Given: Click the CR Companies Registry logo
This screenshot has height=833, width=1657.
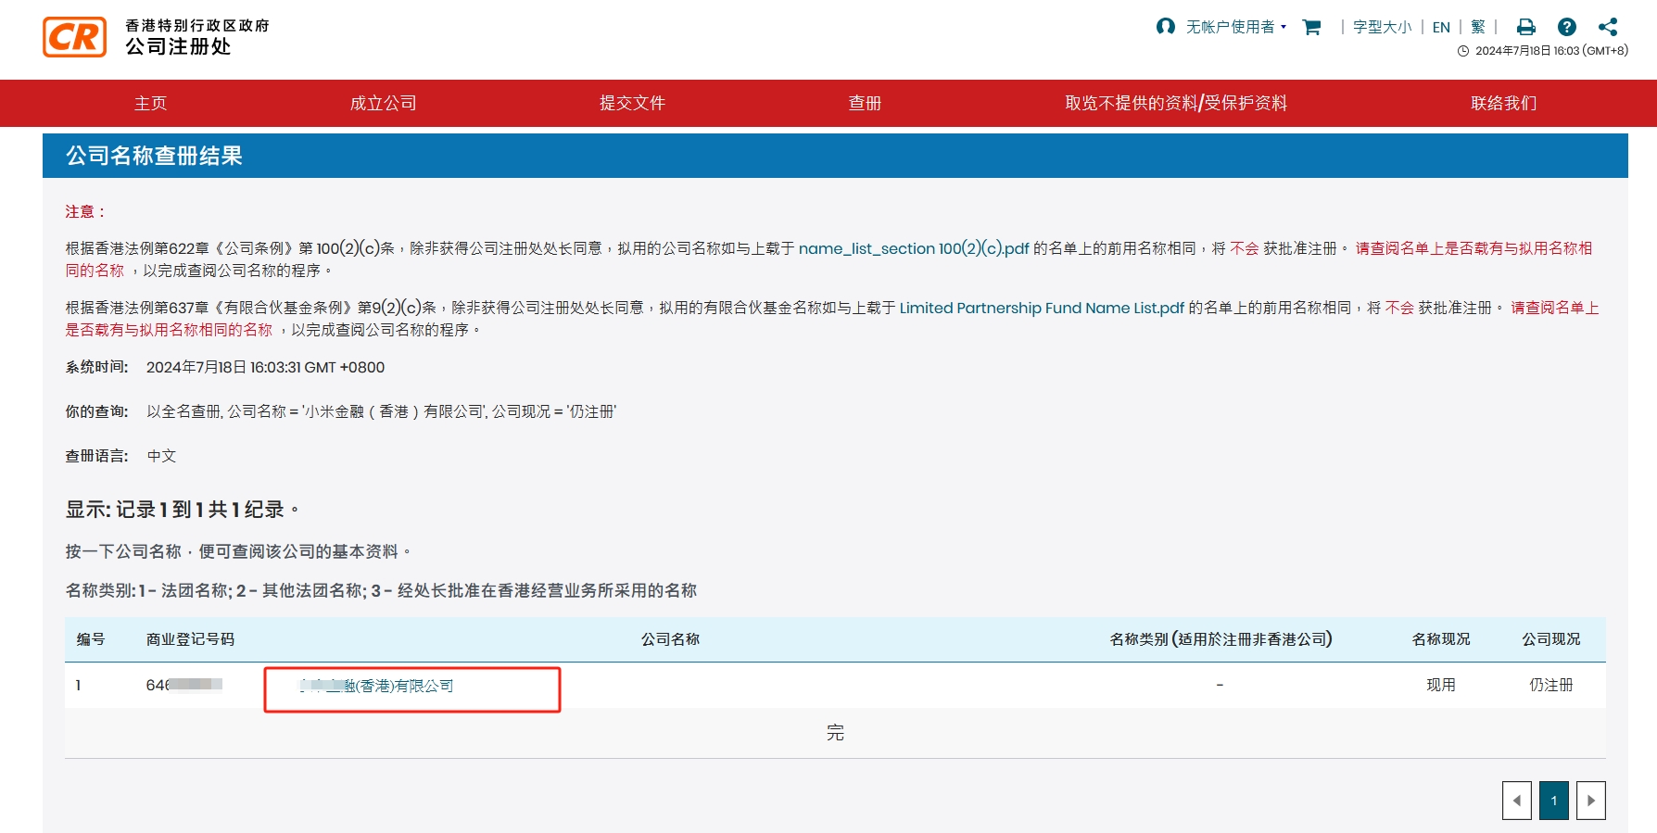Looking at the screenshot, I should 75,37.
